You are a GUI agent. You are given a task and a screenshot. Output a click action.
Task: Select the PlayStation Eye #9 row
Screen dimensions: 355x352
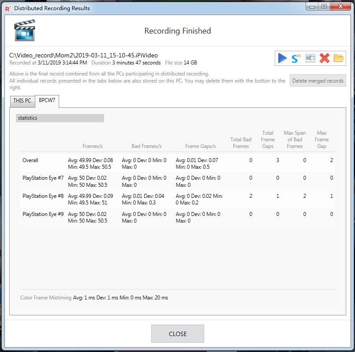177,217
